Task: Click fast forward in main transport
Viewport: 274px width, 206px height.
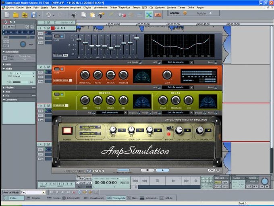Action: [x=186, y=181]
